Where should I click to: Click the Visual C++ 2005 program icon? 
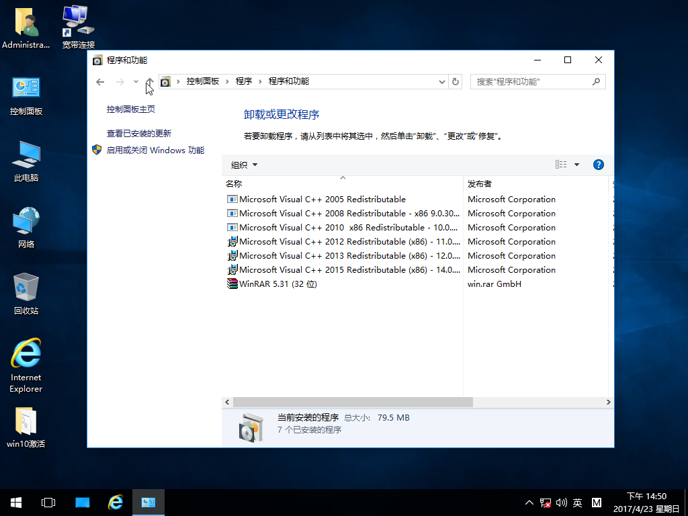point(232,199)
